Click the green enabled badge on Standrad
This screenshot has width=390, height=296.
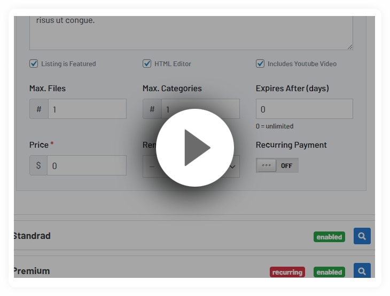[329, 237]
